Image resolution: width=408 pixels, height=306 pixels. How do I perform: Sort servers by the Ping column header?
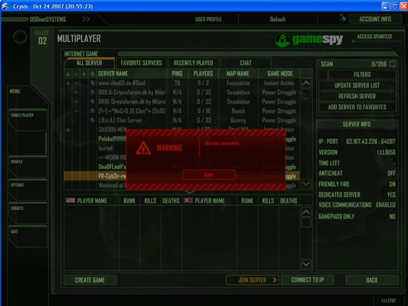pyautogui.click(x=177, y=74)
